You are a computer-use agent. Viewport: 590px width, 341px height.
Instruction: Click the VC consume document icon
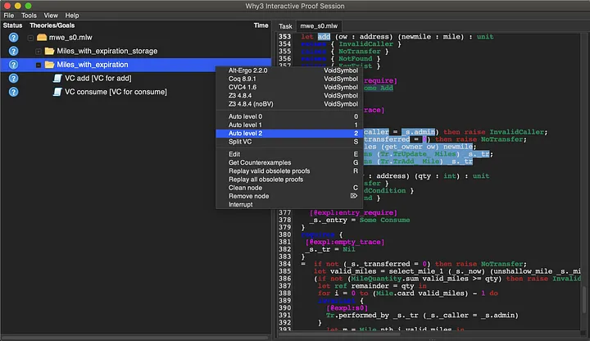(57, 92)
